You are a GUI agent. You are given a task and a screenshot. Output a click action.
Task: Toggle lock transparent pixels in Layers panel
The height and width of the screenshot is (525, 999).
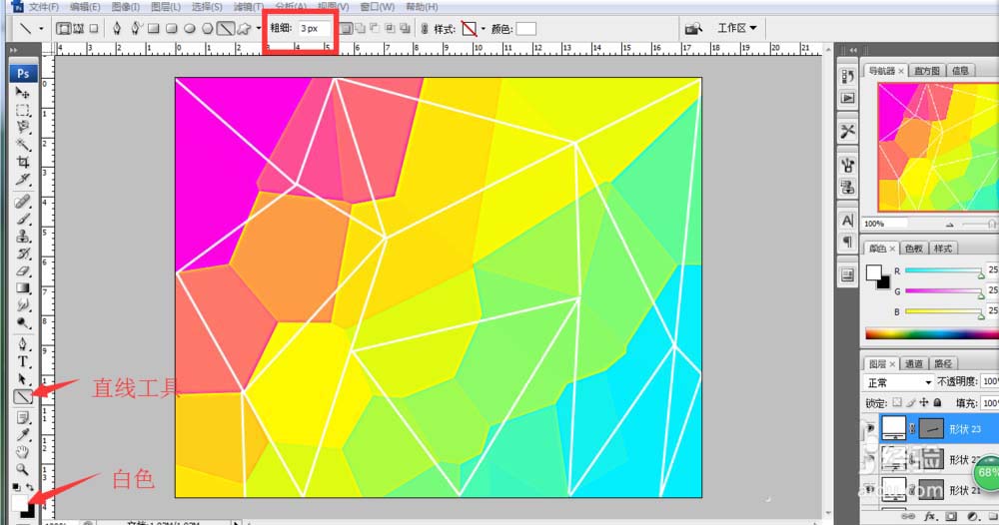coord(896,402)
